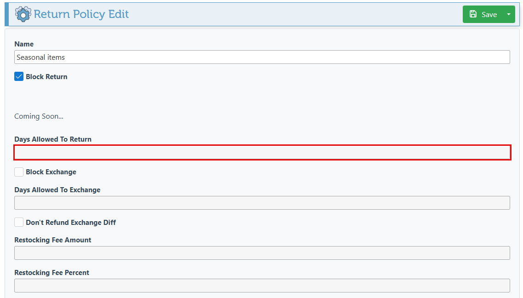Click the gear icon beside Return Policy Edit
The width and height of the screenshot is (523, 298).
tap(23, 14)
